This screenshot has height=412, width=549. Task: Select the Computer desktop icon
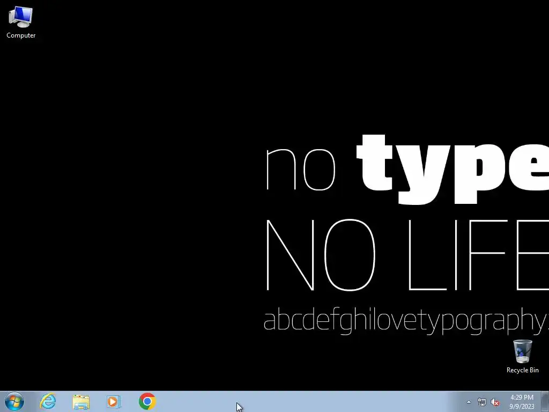click(x=21, y=23)
